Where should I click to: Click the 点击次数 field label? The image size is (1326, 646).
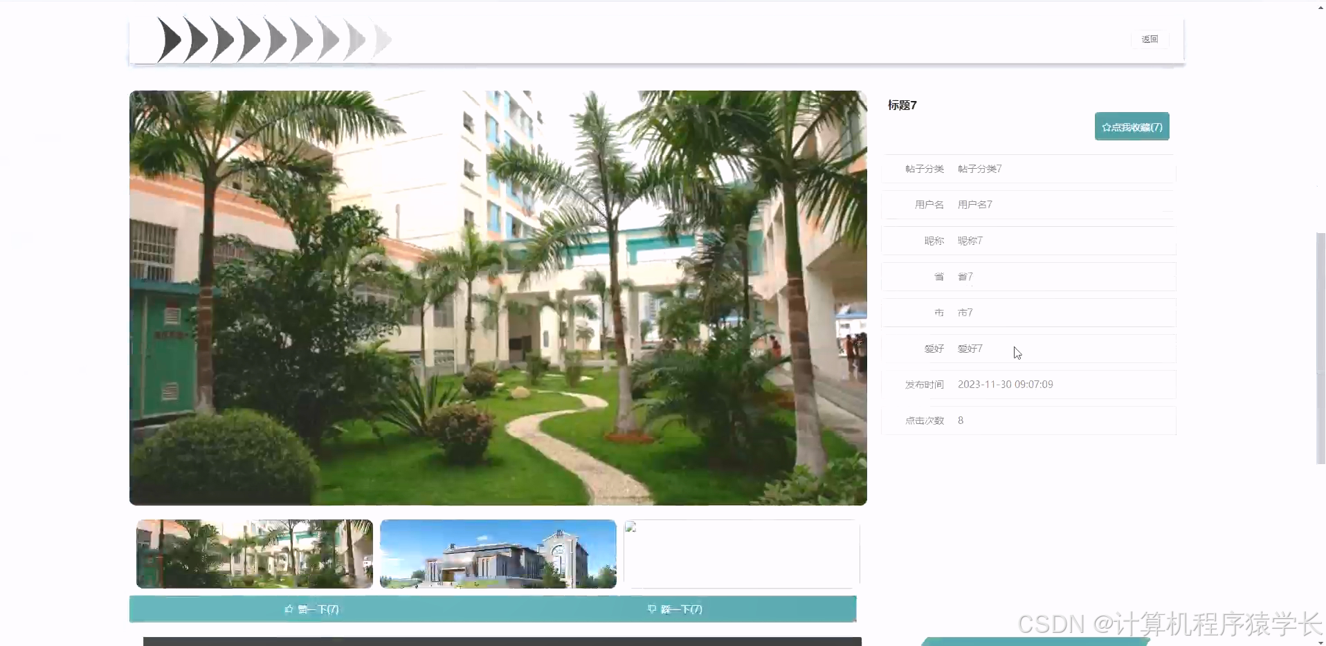[x=925, y=421]
